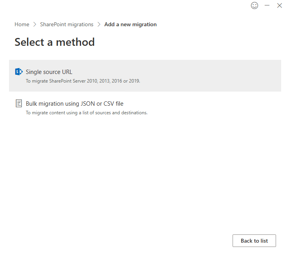287x254 pixels.
Task: Choose Bulk migration using JSON or CSV file
Action: click(74, 104)
